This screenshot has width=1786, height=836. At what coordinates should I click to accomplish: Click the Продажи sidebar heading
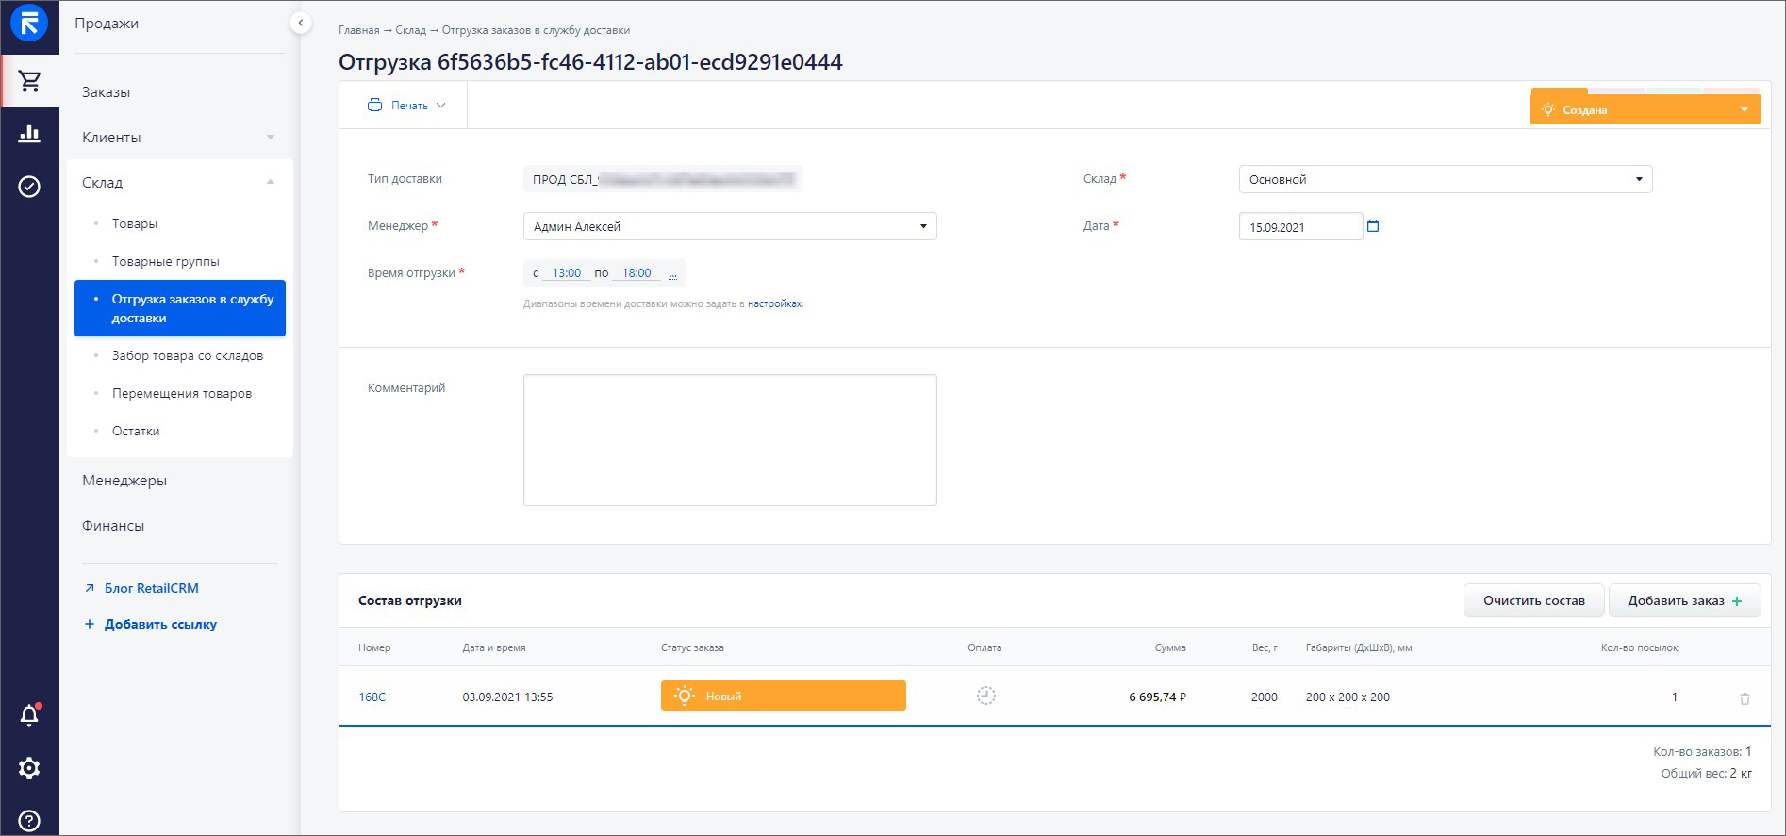coord(107,24)
